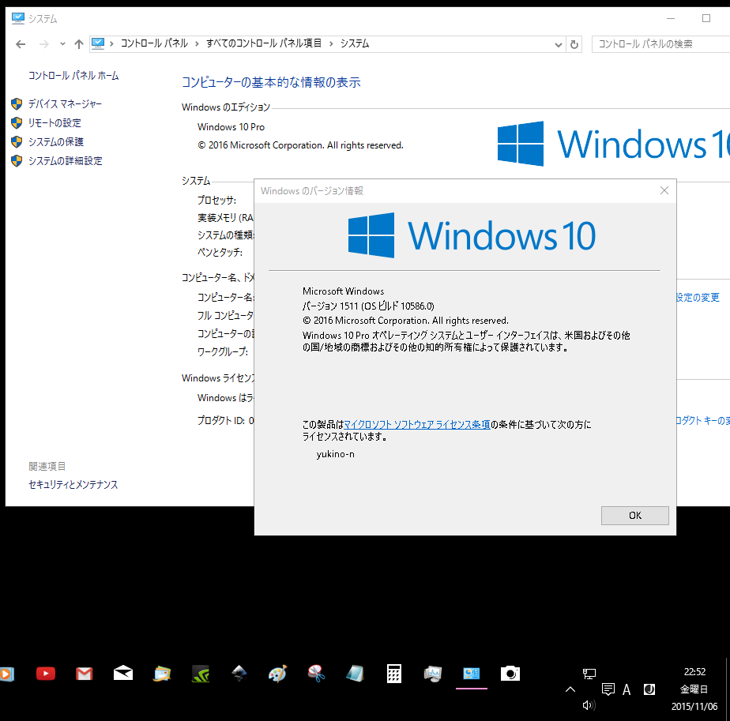
Task: Close the 'Windows のバージョン情報' dialog
Action: pyautogui.click(x=664, y=190)
